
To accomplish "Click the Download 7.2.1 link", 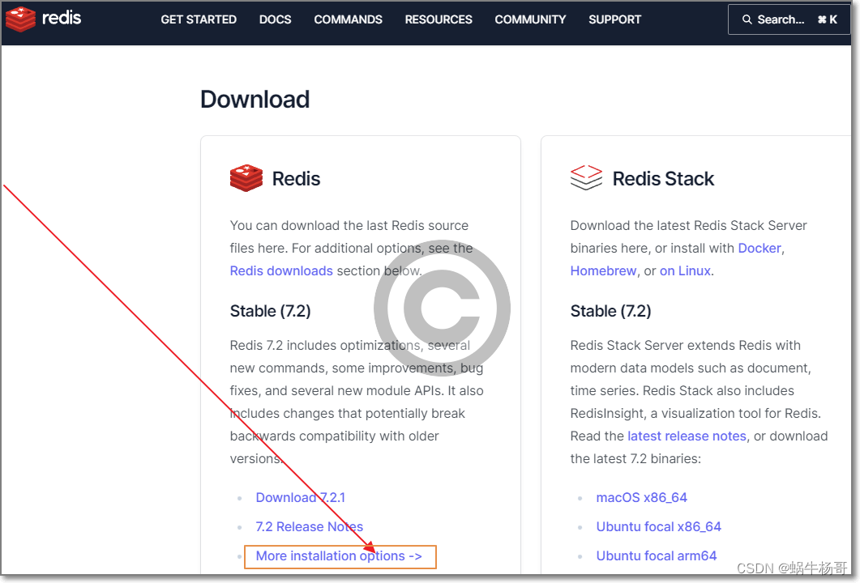I will coord(300,497).
